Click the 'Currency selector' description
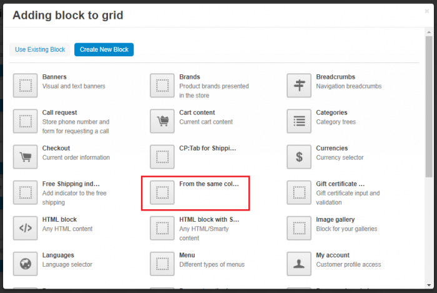Viewport: 437px width, 293px height. tap(340, 158)
